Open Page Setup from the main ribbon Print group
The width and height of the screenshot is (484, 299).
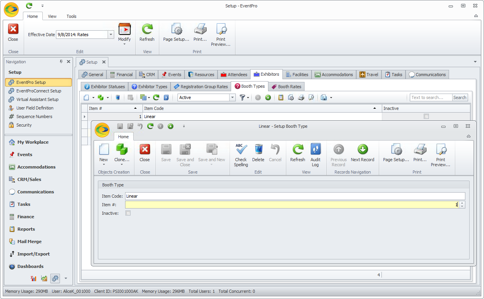click(x=176, y=29)
